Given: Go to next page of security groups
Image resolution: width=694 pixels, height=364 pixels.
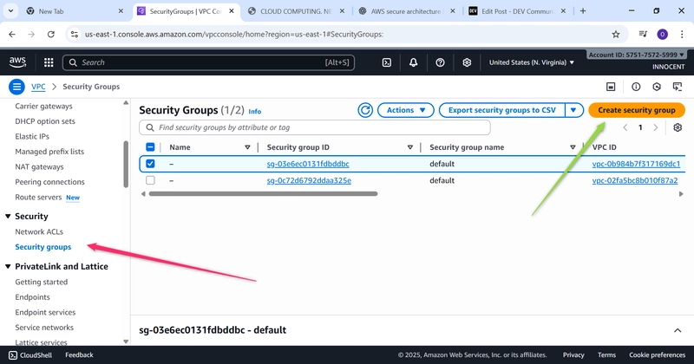Looking at the screenshot, I should point(656,127).
